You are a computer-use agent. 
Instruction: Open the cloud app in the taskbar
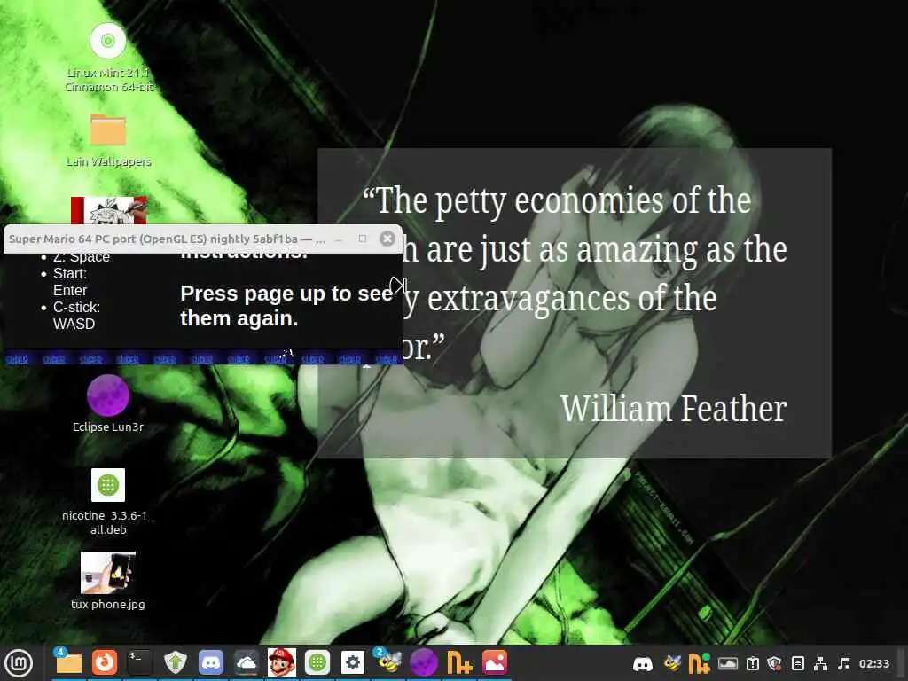pyautogui.click(x=247, y=662)
